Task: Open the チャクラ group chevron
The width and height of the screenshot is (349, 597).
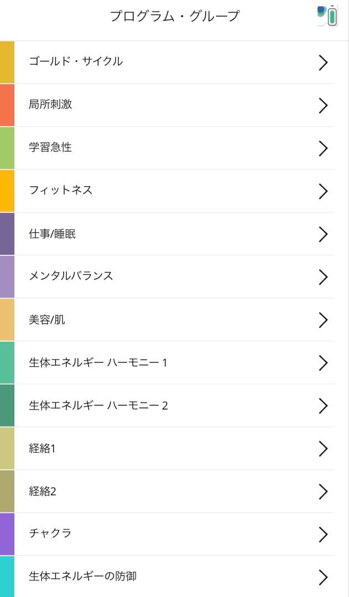Action: (x=324, y=535)
